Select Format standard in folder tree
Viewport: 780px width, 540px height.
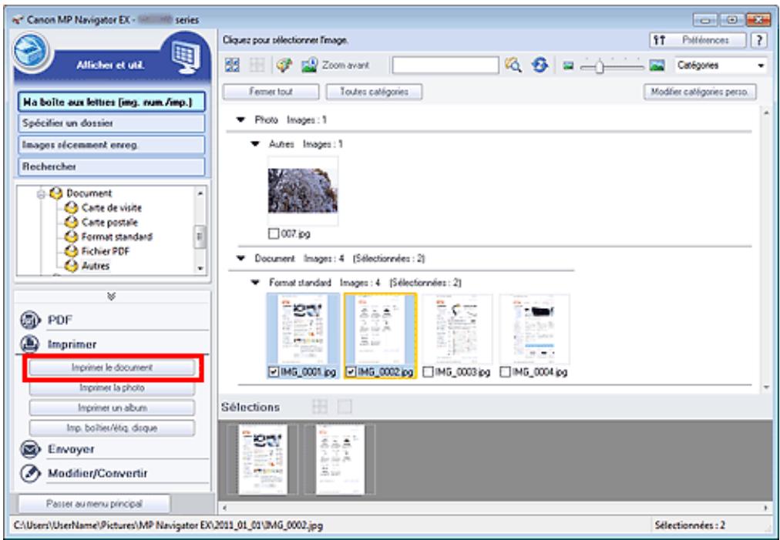pyautogui.click(x=117, y=236)
